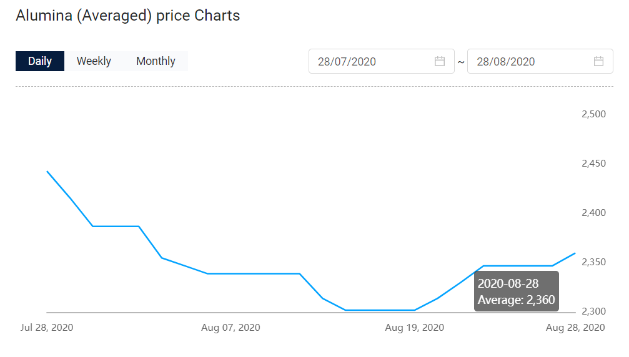The image size is (629, 357).
Task: Click the Aug 28, 2020 axis label
Action: pyautogui.click(x=575, y=327)
